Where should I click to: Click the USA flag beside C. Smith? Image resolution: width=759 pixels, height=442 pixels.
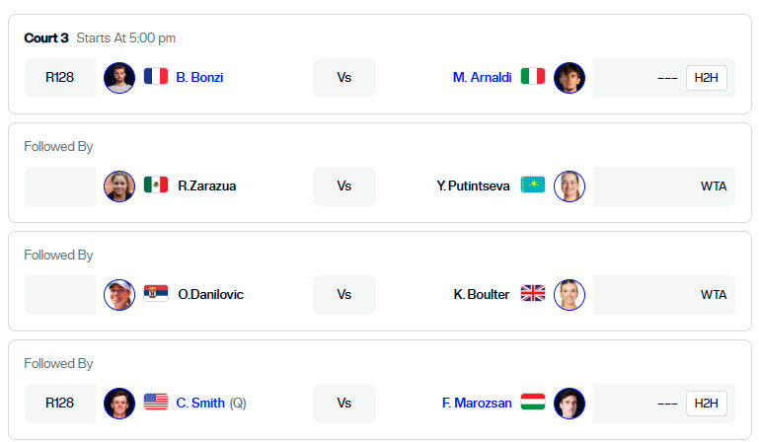click(x=156, y=402)
